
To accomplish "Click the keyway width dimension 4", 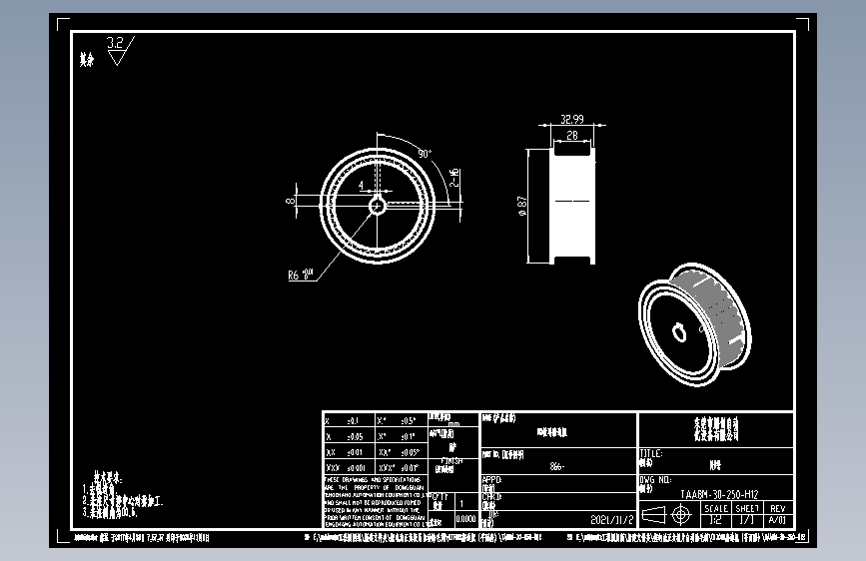I will (x=362, y=185).
